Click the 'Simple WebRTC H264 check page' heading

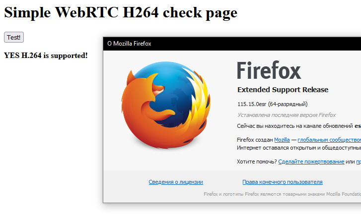pos(121,13)
